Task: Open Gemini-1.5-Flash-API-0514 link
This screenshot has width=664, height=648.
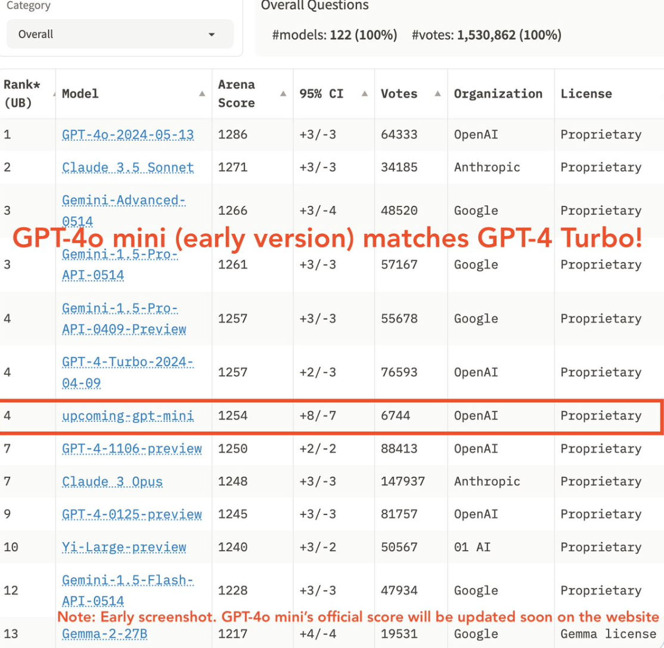Action: (128, 590)
